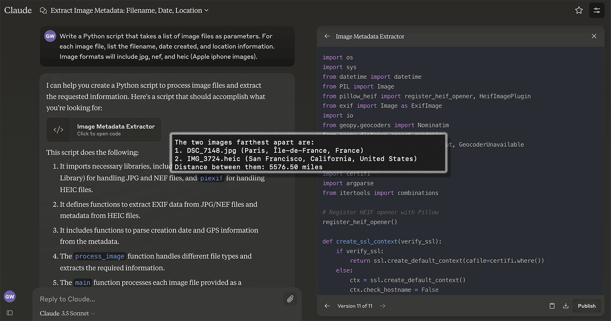Click the 'Image Metadata Extractor' panel title
The image size is (611, 321).
coord(370,36)
